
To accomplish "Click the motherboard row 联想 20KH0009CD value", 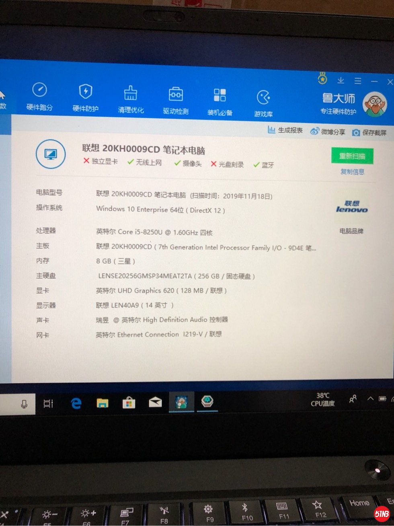I will (206, 247).
